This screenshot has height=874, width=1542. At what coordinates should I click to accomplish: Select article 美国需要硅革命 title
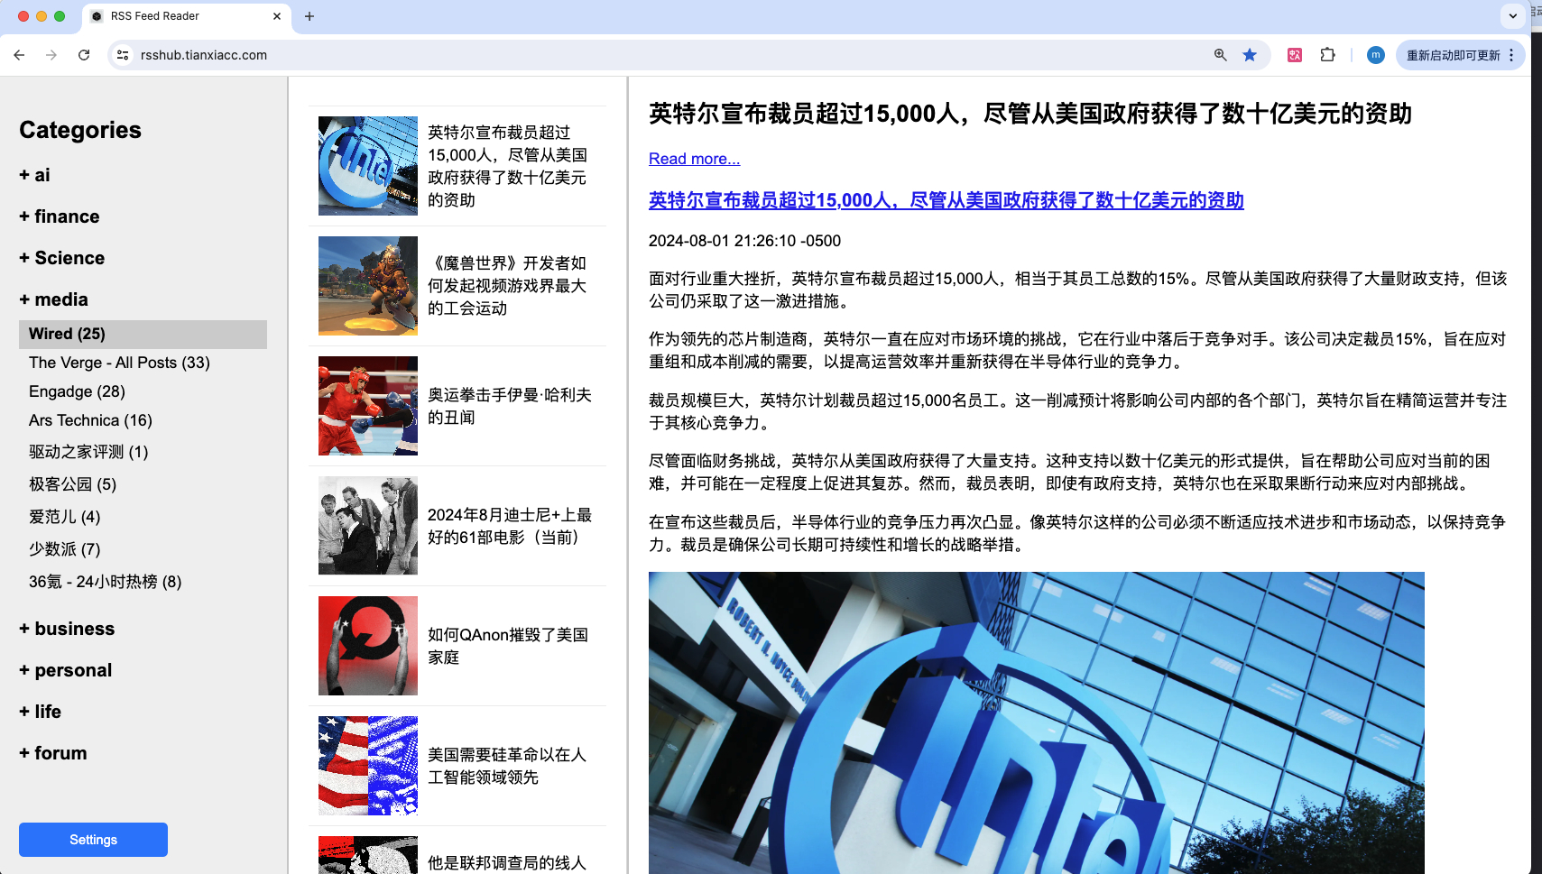coord(507,766)
